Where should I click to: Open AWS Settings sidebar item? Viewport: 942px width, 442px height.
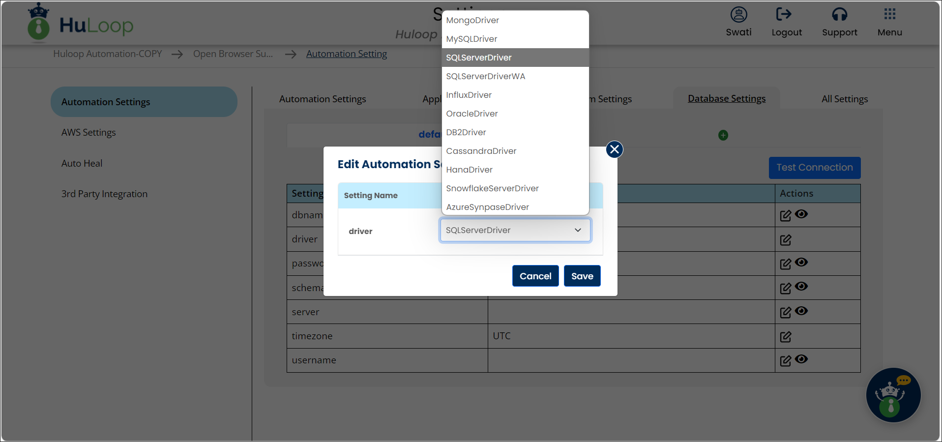[88, 133]
